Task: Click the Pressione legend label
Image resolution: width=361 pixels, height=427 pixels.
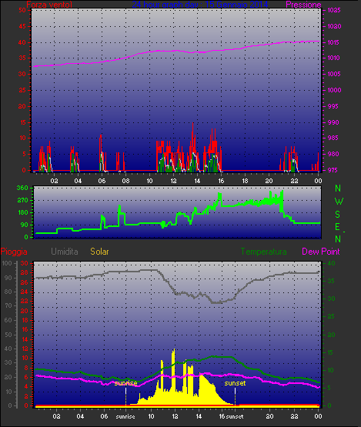Action: 303,5
